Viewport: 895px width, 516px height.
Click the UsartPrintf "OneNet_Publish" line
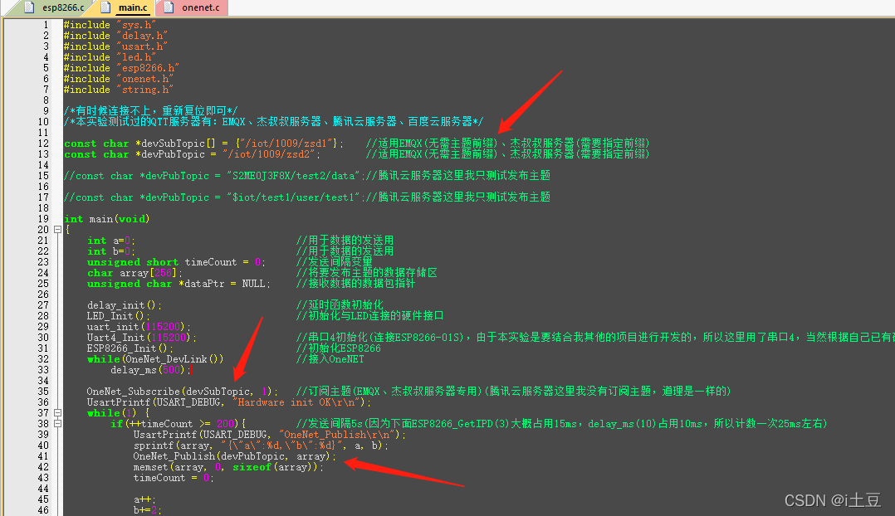coord(270,435)
